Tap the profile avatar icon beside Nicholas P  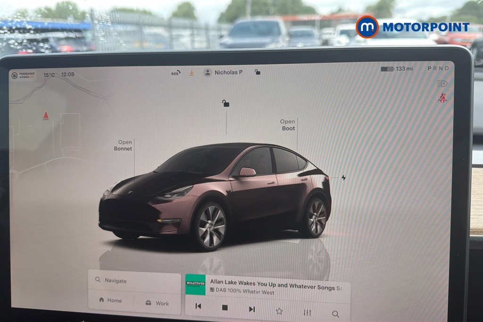(208, 73)
